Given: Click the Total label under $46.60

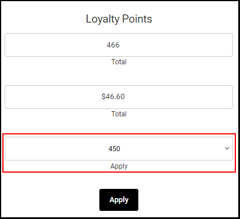Looking at the screenshot, I should (119, 114).
